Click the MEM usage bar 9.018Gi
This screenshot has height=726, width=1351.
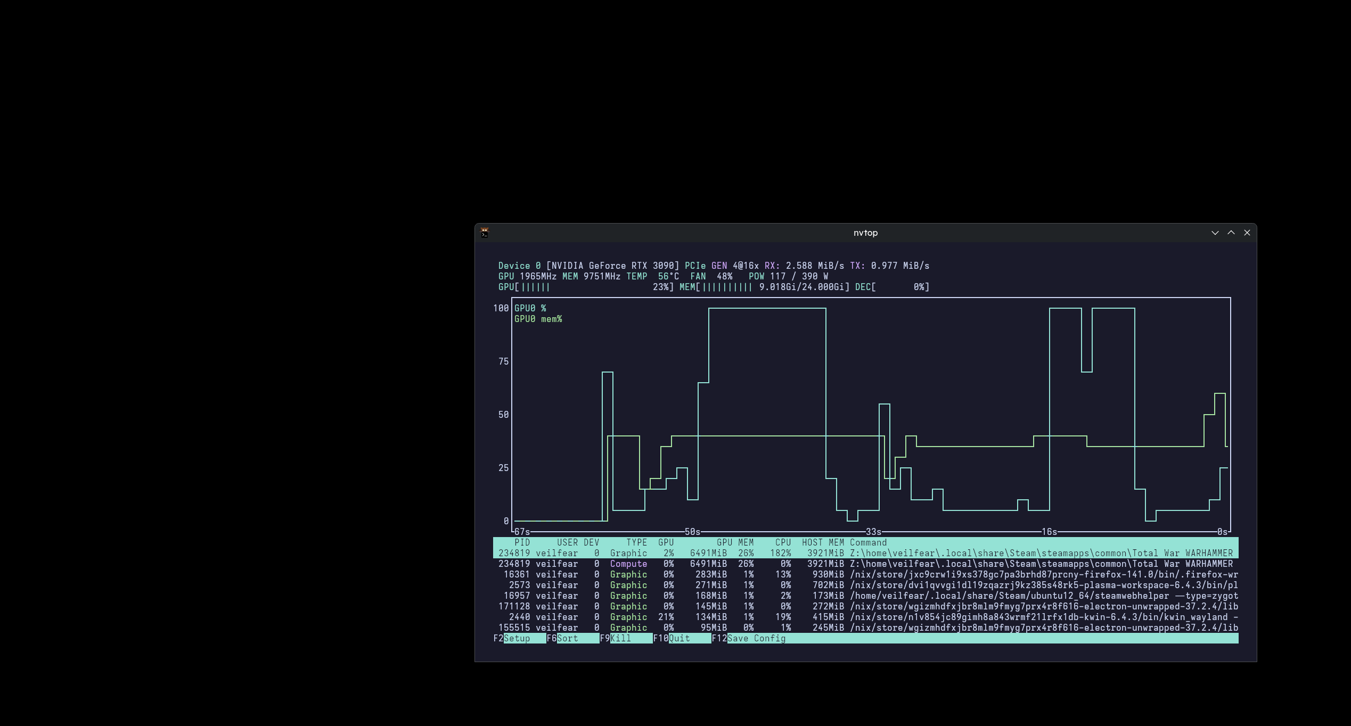coord(764,287)
